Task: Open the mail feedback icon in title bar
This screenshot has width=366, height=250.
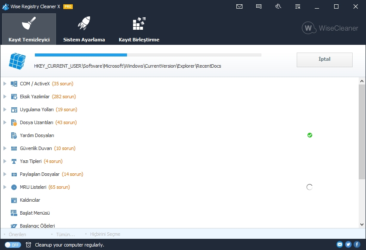Action: [239, 6]
